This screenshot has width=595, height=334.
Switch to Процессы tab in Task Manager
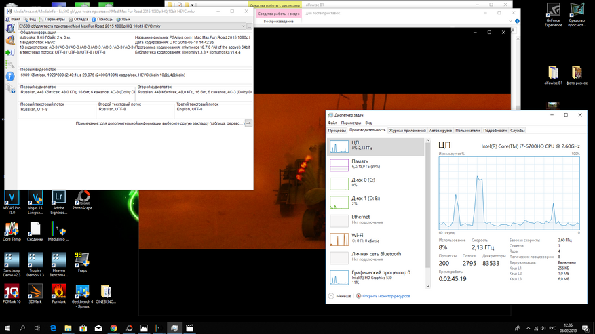337,130
